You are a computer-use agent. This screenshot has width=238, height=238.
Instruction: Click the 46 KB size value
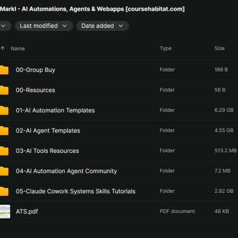(x=222, y=211)
